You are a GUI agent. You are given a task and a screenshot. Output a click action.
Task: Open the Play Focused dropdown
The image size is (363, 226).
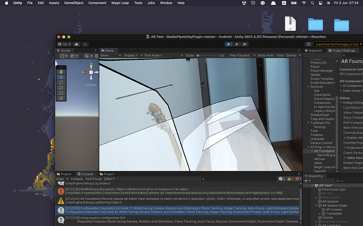243,56
